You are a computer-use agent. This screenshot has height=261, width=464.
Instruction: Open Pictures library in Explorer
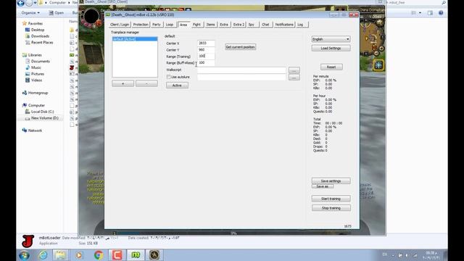pyautogui.click(x=38, y=74)
